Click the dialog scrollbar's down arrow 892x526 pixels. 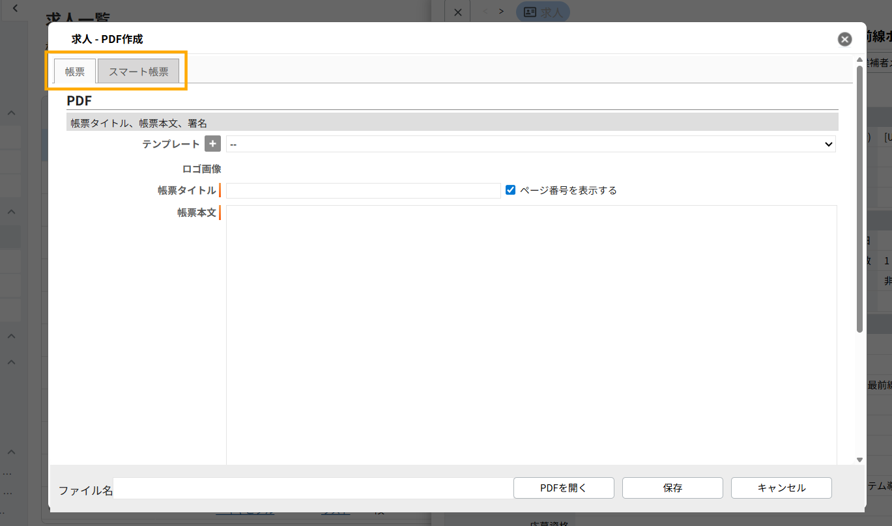pos(859,460)
